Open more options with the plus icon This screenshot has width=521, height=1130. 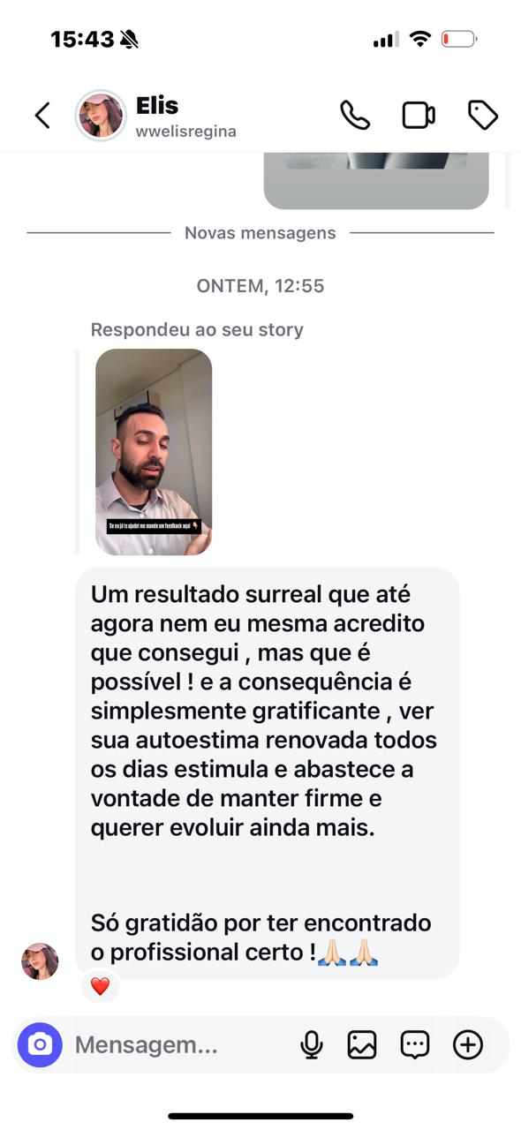coord(468,1045)
